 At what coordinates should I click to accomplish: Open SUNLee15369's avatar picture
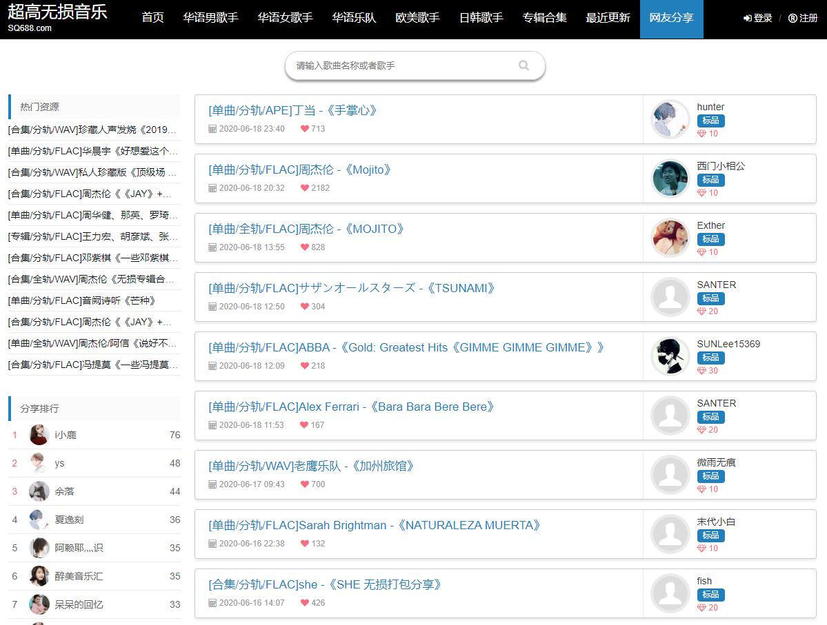click(670, 357)
